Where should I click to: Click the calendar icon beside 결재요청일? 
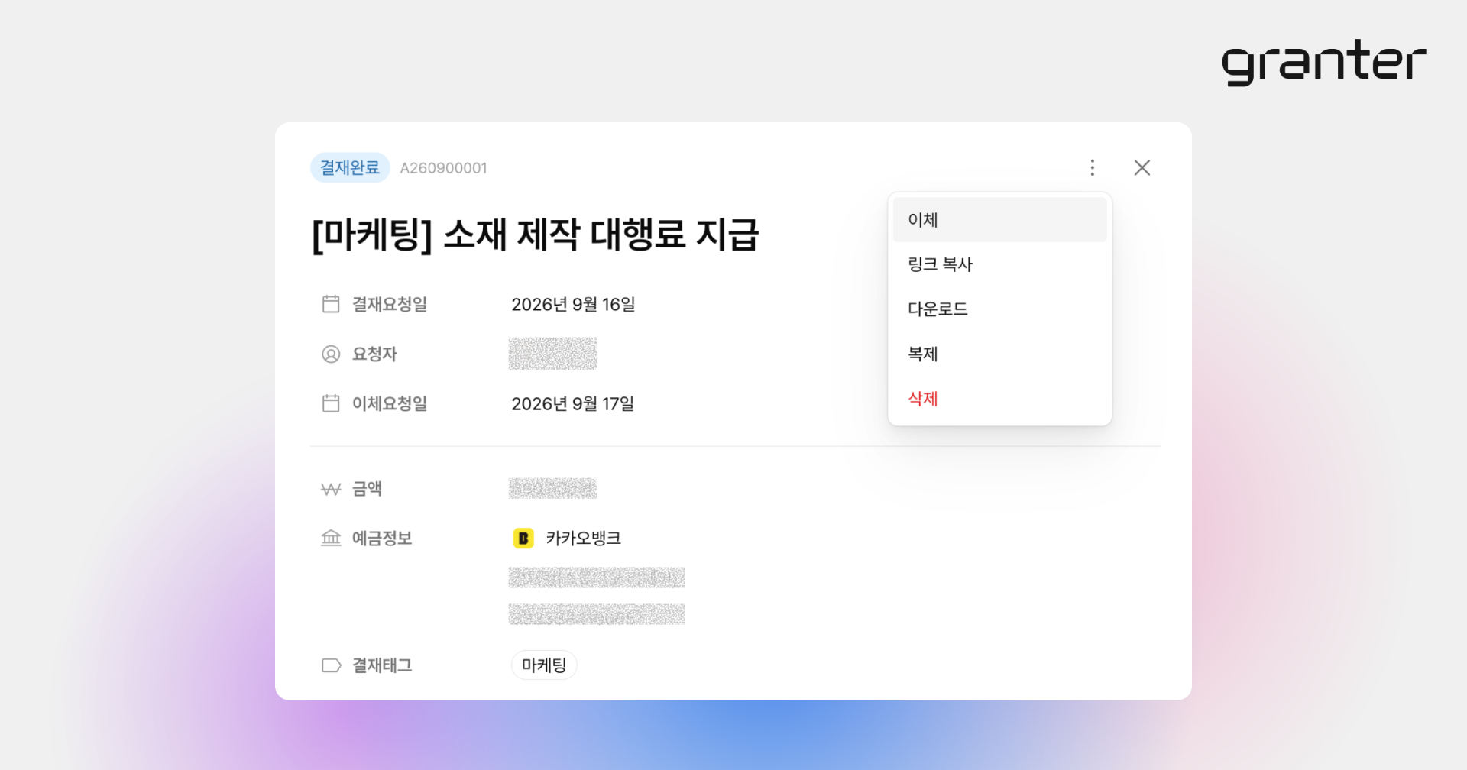[331, 304]
